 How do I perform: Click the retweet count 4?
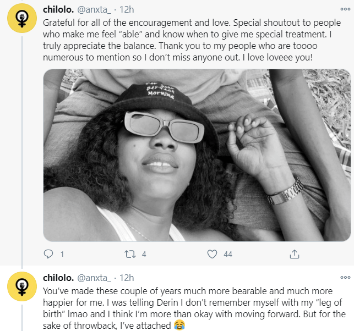144,254
